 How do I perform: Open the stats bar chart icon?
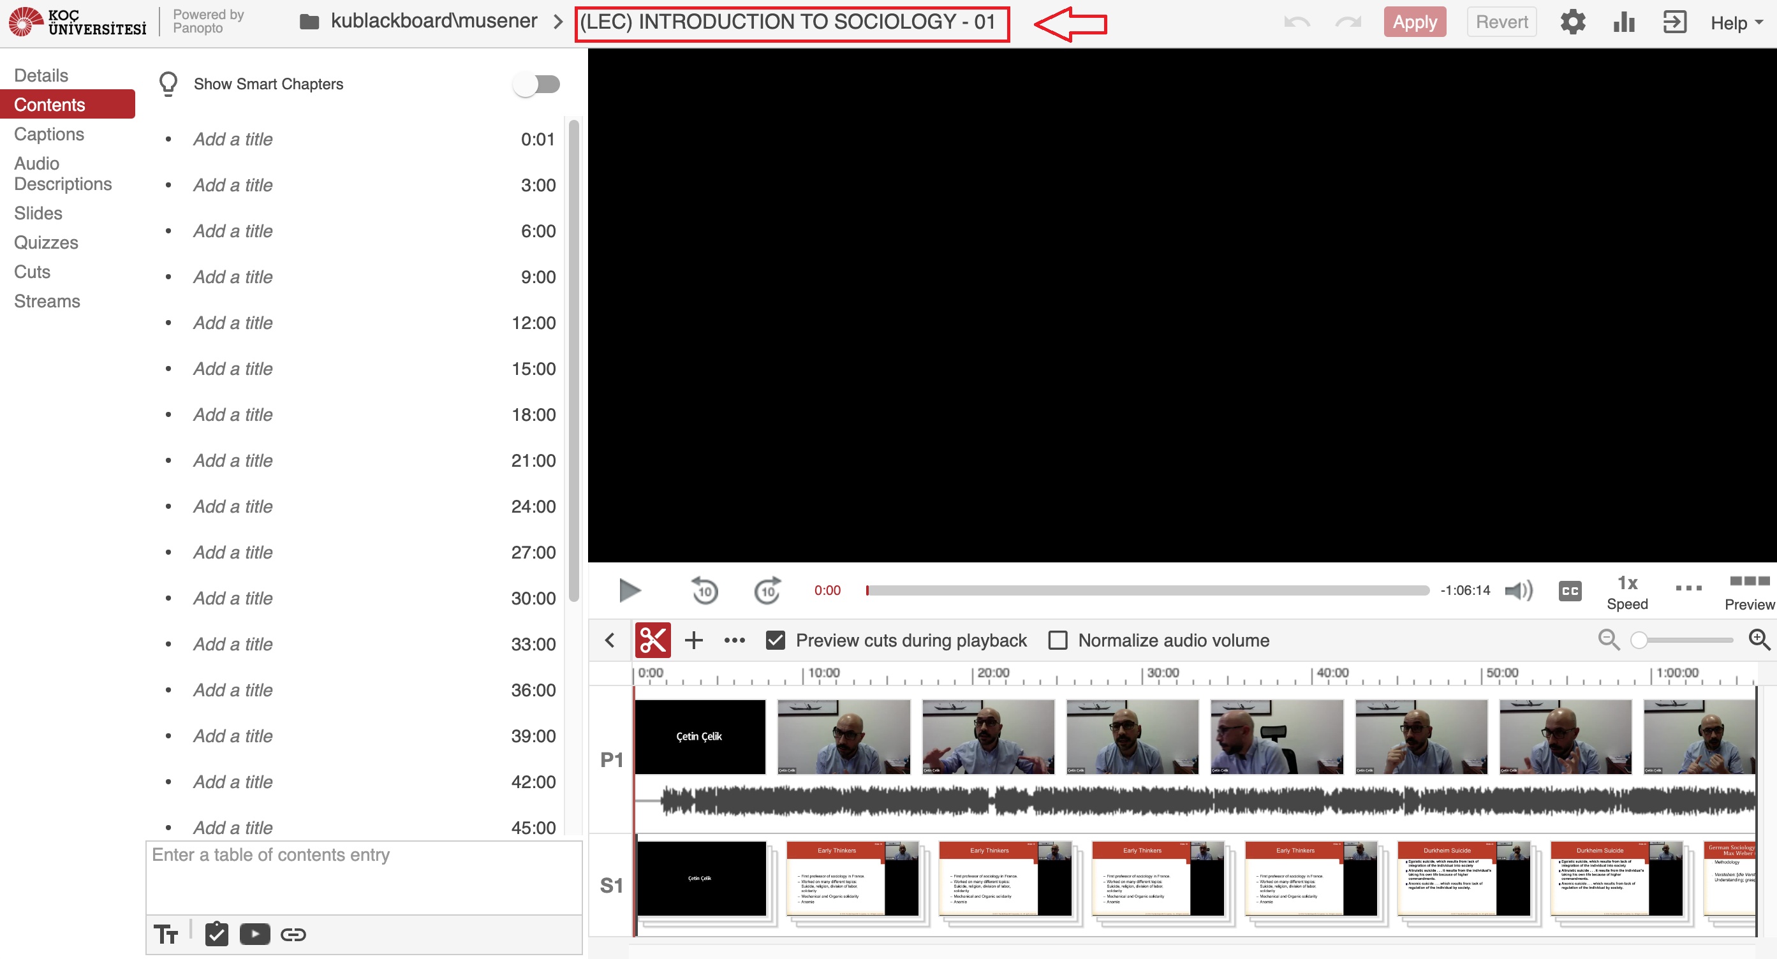[x=1623, y=22]
